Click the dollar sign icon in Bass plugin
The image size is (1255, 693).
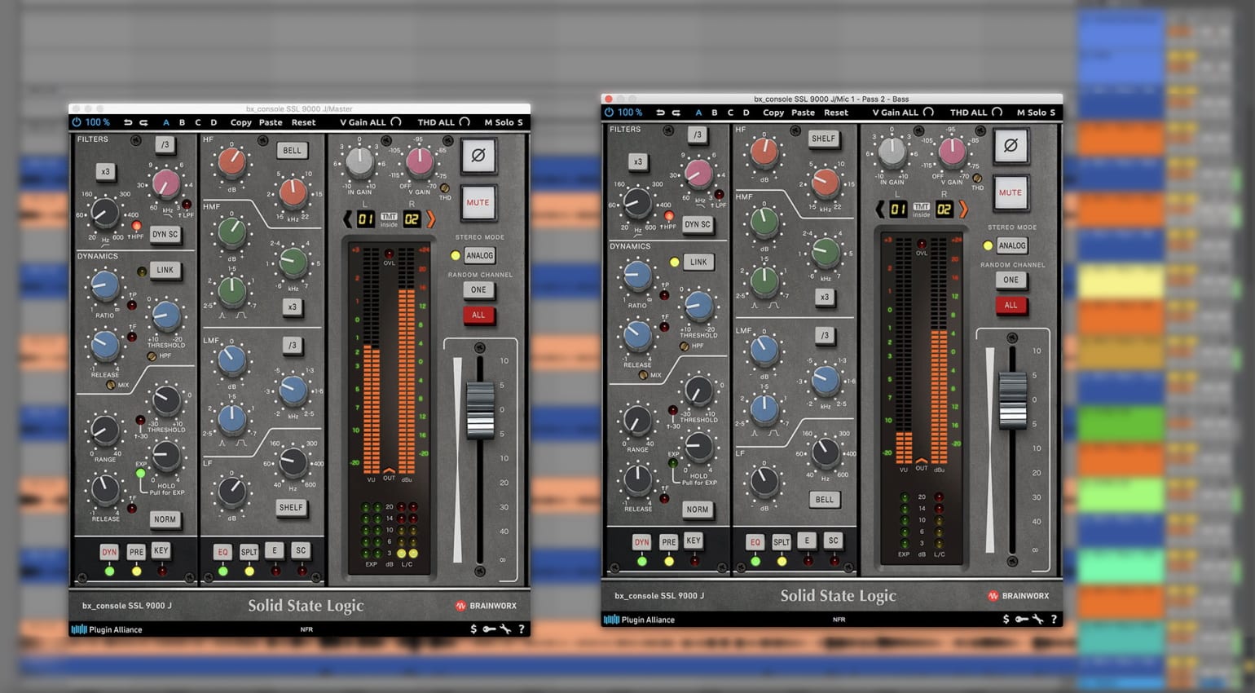pyautogui.click(x=1006, y=620)
